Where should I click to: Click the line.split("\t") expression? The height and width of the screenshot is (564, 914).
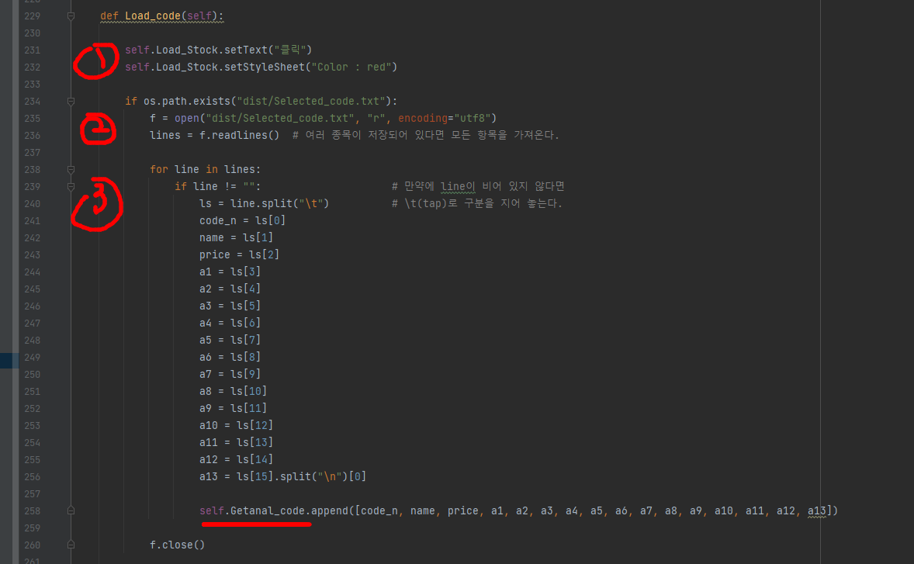tap(280, 203)
